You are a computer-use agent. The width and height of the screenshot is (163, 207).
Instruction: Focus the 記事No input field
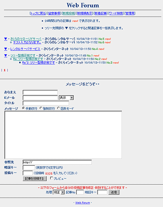[x=80, y=192]
